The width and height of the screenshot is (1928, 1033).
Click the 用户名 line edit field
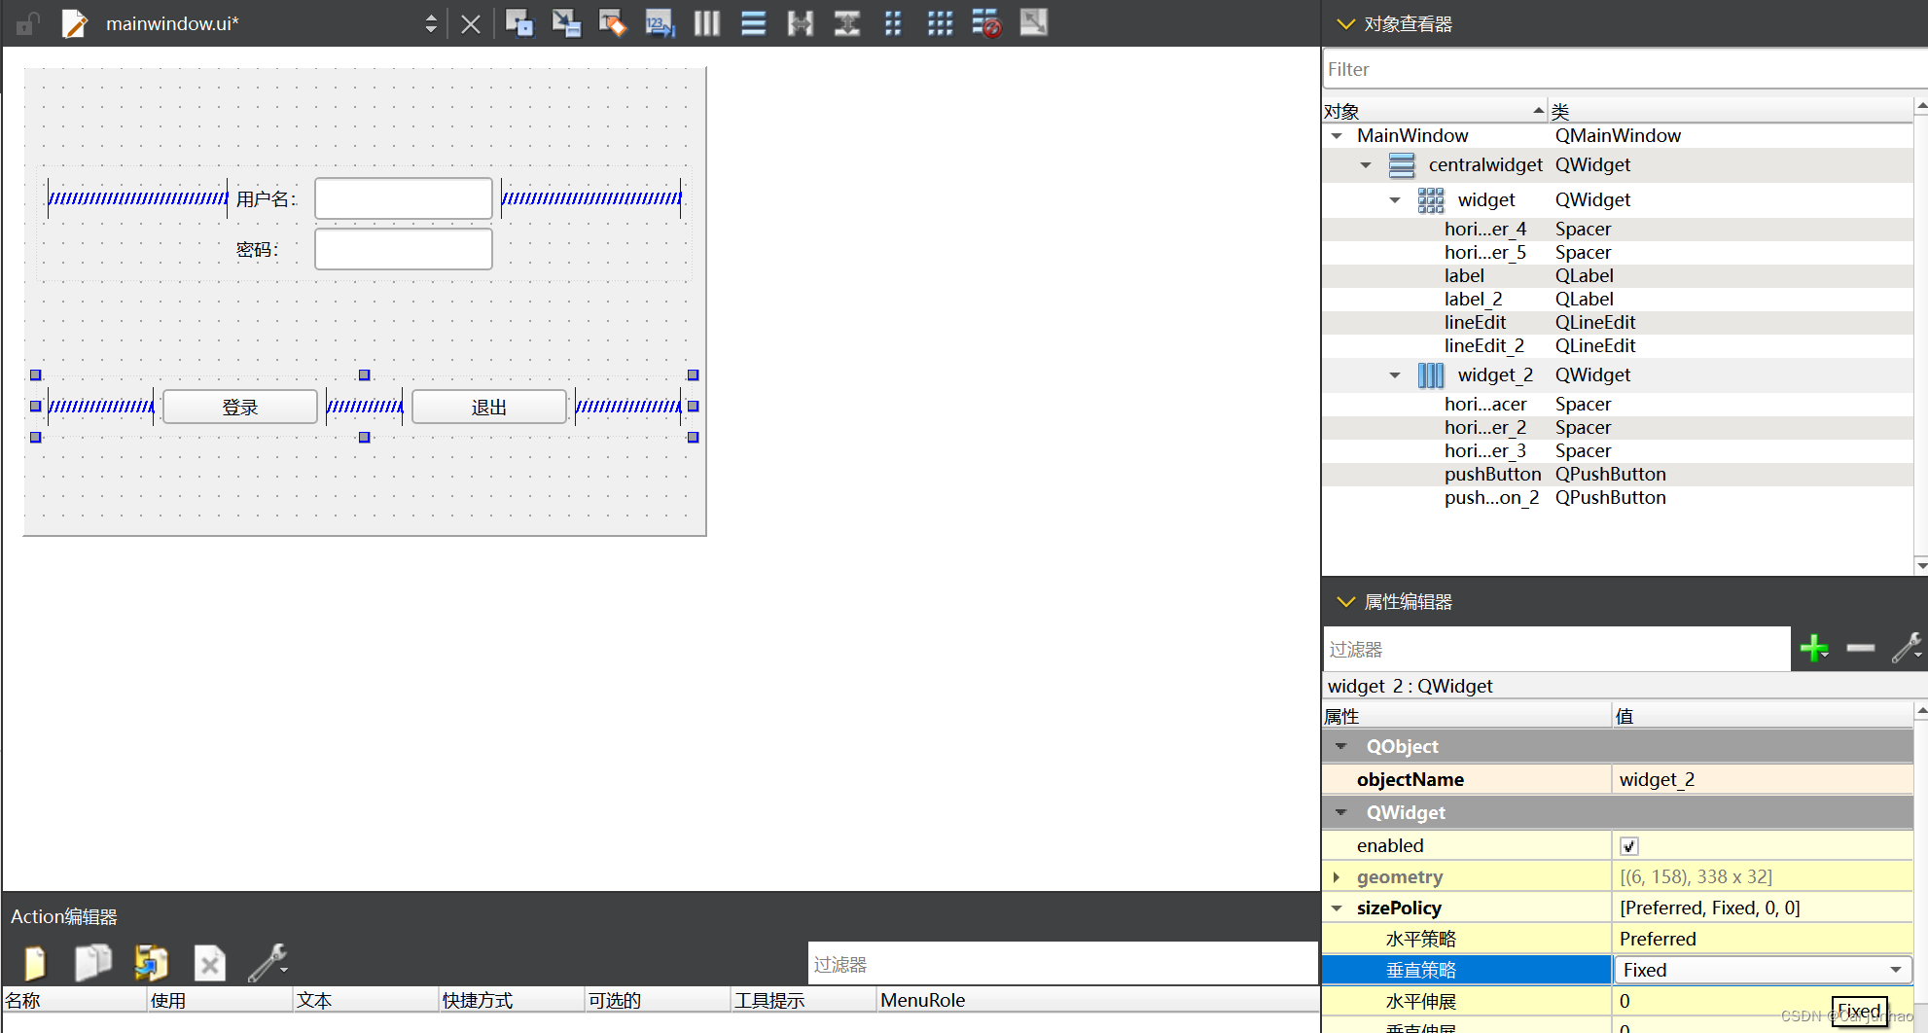[404, 198]
